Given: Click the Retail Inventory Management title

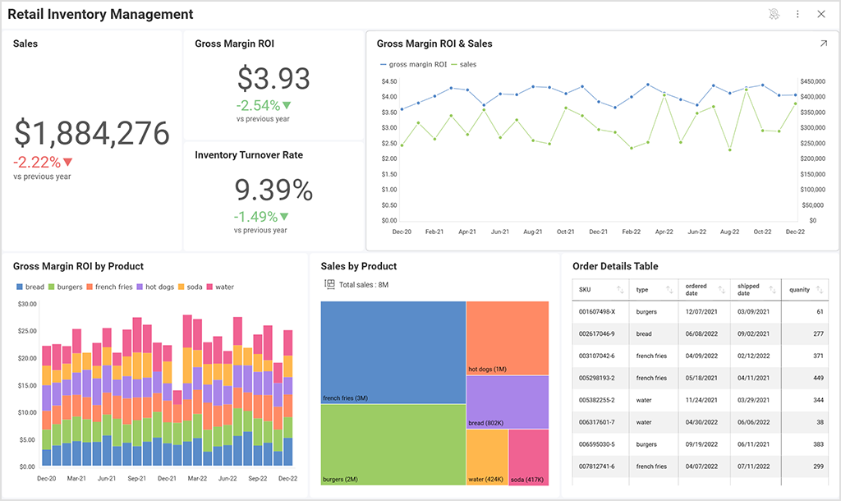Looking at the screenshot, I should pyautogui.click(x=100, y=15).
